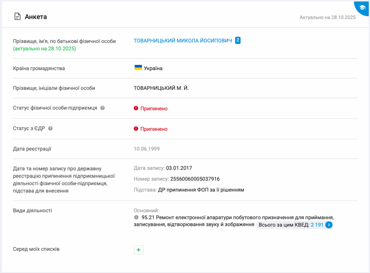Image resolution: width=370 pixels, height=273 pixels.
Task: Open the ТОВАРНИЦЬКИЙ МИКОЛА ЙОСИПОВИЧ profile link
Action: click(183, 41)
